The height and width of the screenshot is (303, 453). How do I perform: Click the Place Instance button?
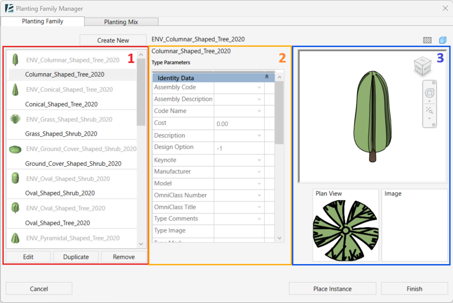[332, 289]
